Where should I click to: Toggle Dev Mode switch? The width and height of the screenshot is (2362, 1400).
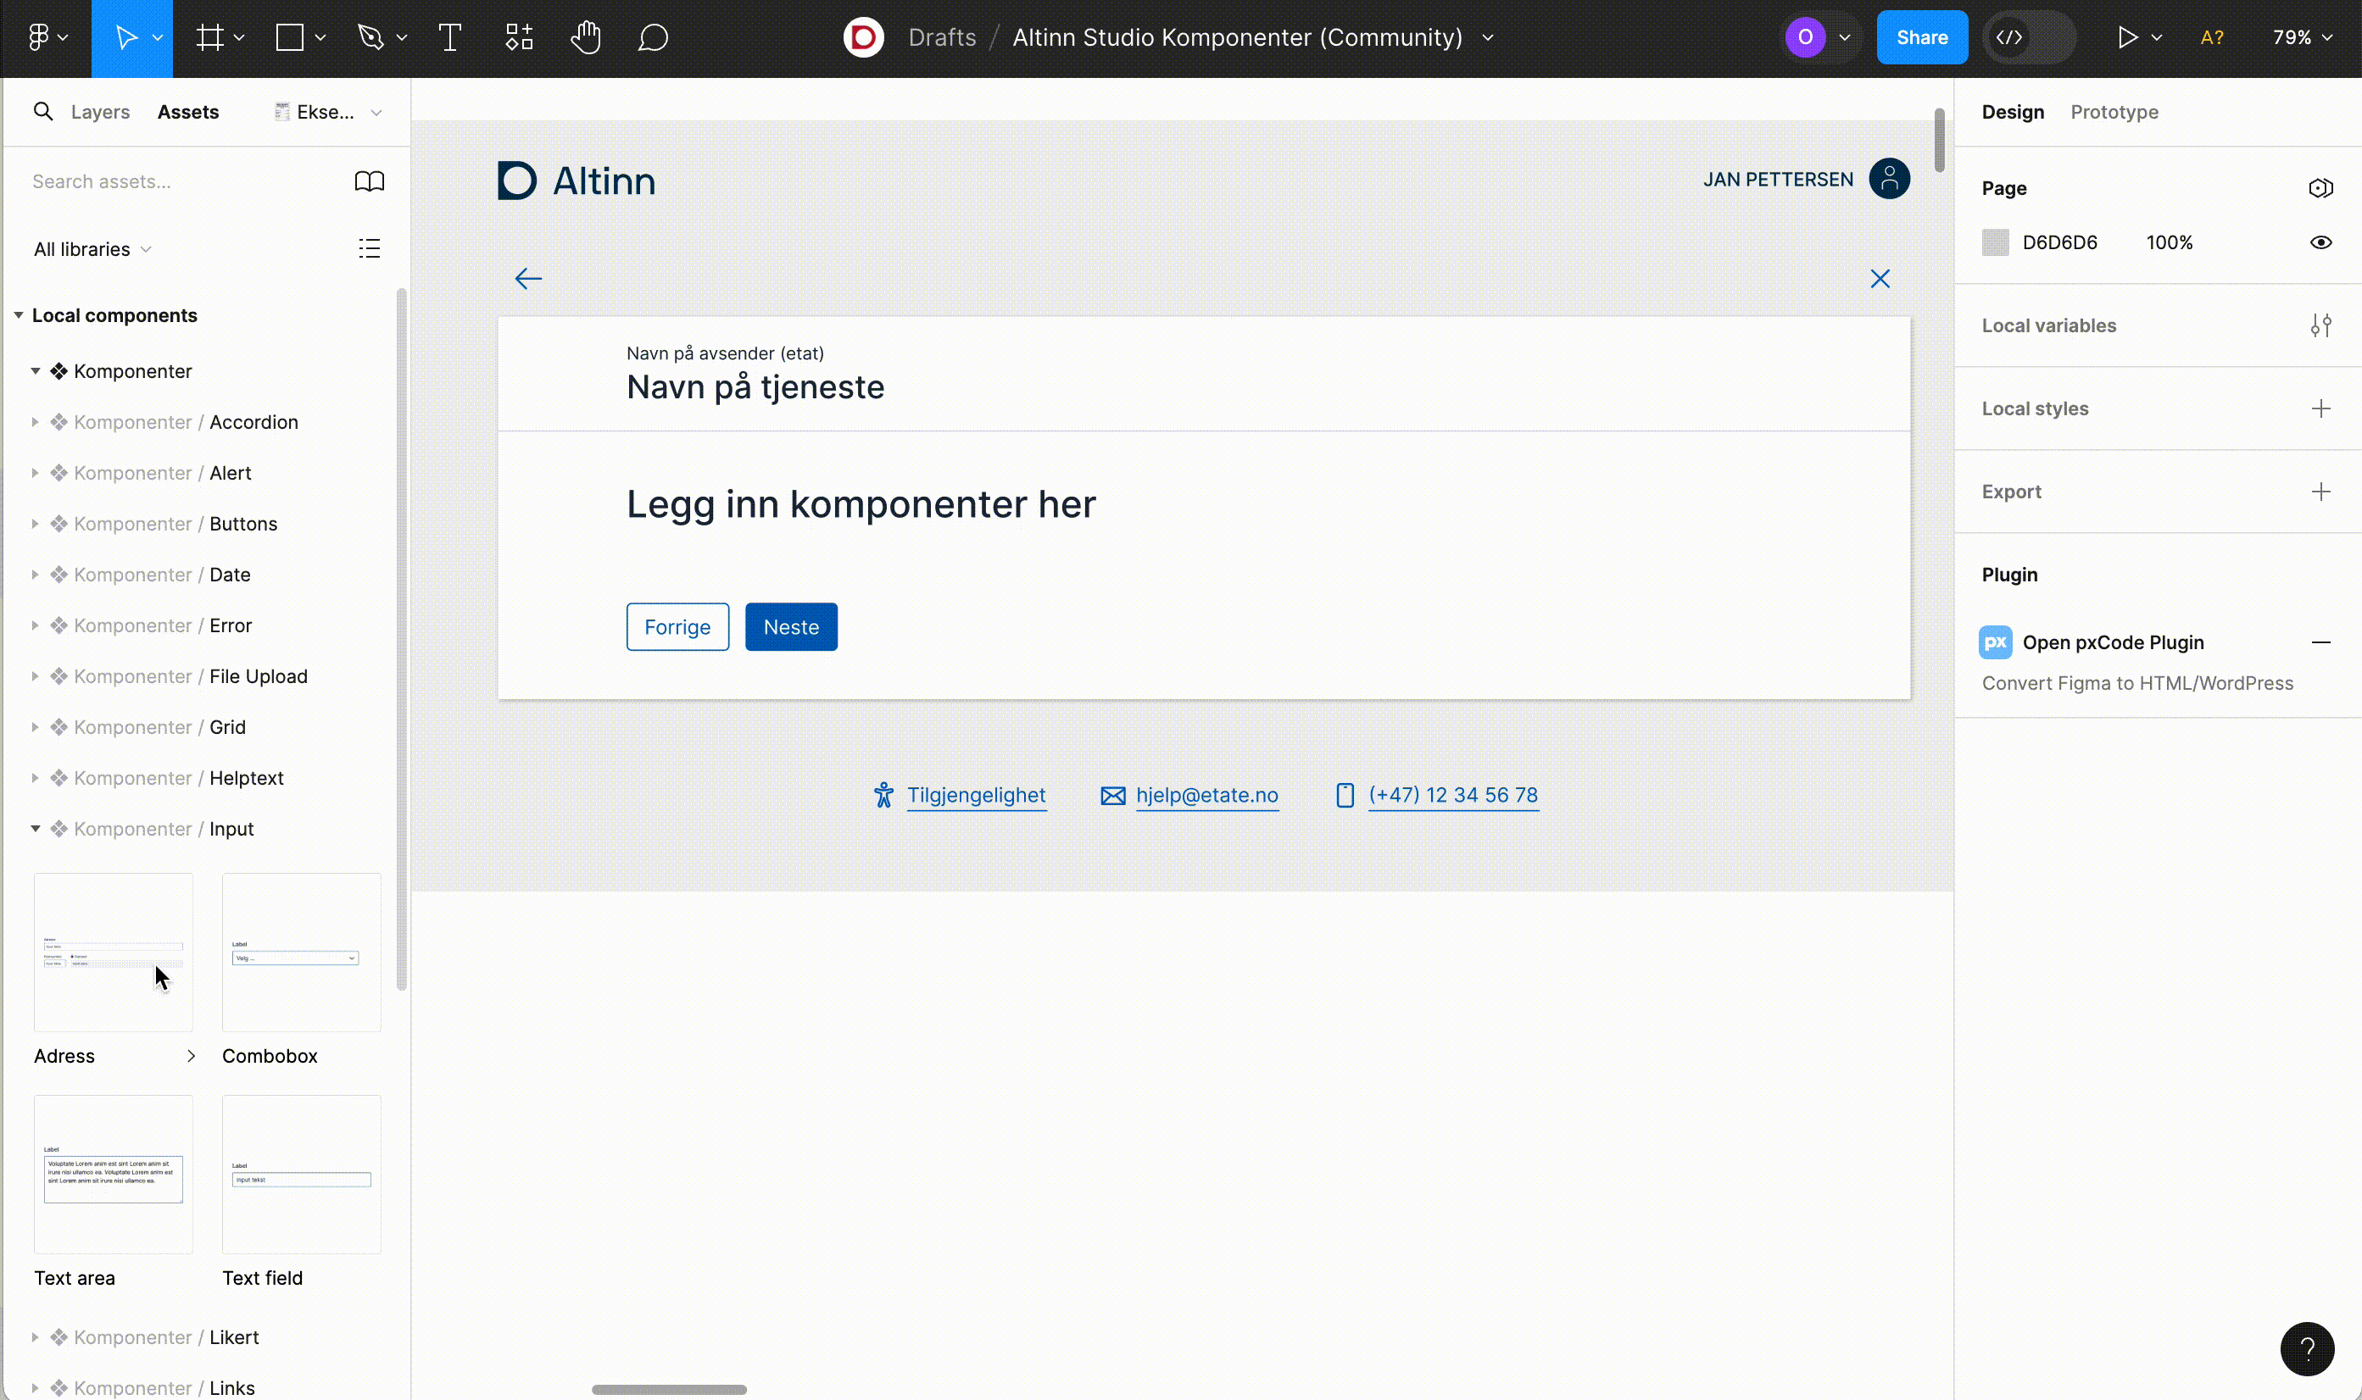[x=2028, y=38]
